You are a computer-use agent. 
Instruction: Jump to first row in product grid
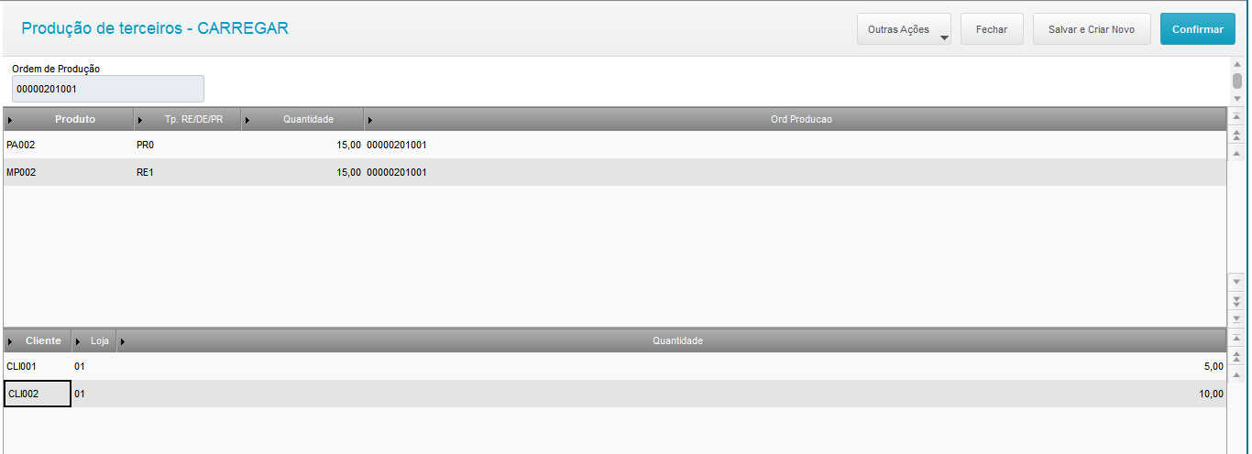1236,117
